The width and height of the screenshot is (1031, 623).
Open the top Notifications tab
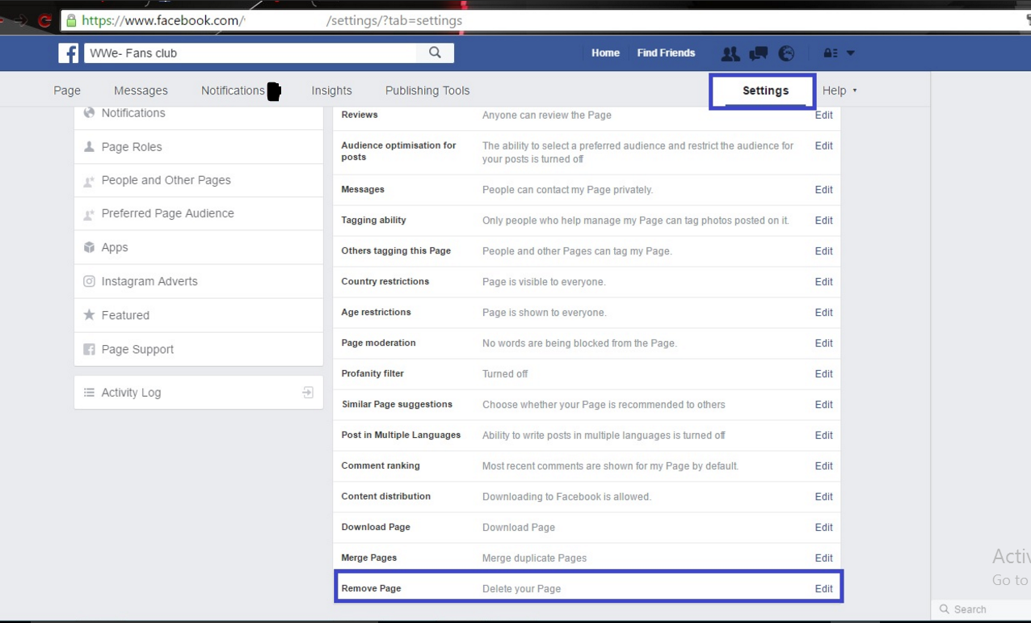(x=233, y=91)
